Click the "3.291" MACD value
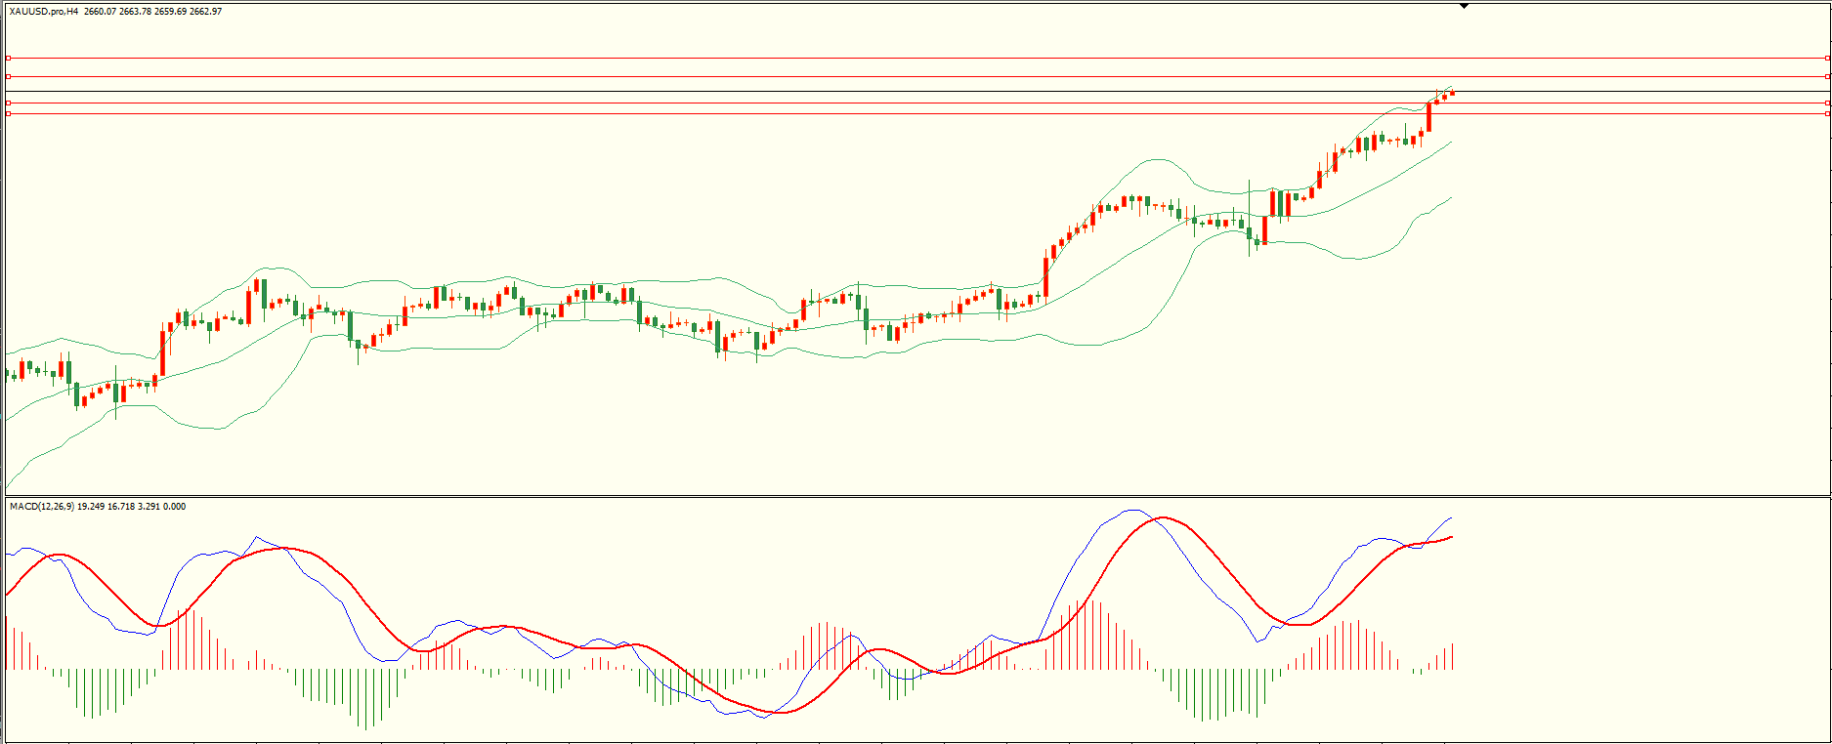This screenshot has height=744, width=1832. 149,507
